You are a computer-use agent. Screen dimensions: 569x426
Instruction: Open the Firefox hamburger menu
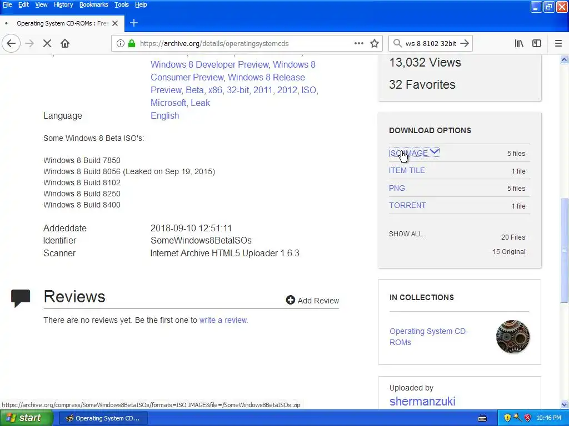click(558, 43)
